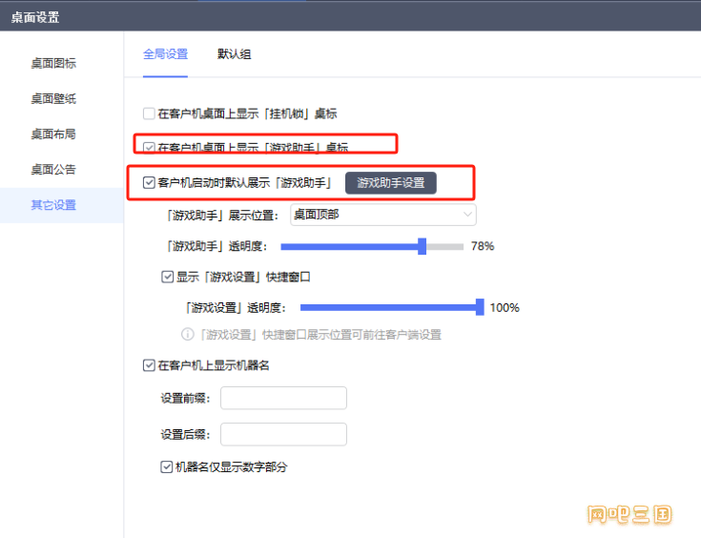Switch to the 全局设置 tab

click(x=165, y=54)
